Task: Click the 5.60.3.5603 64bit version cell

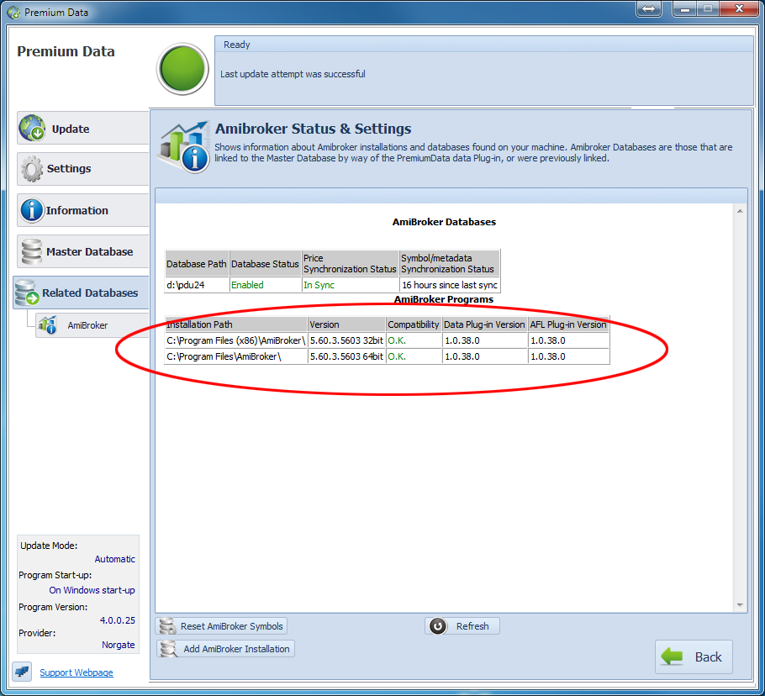Action: point(347,356)
